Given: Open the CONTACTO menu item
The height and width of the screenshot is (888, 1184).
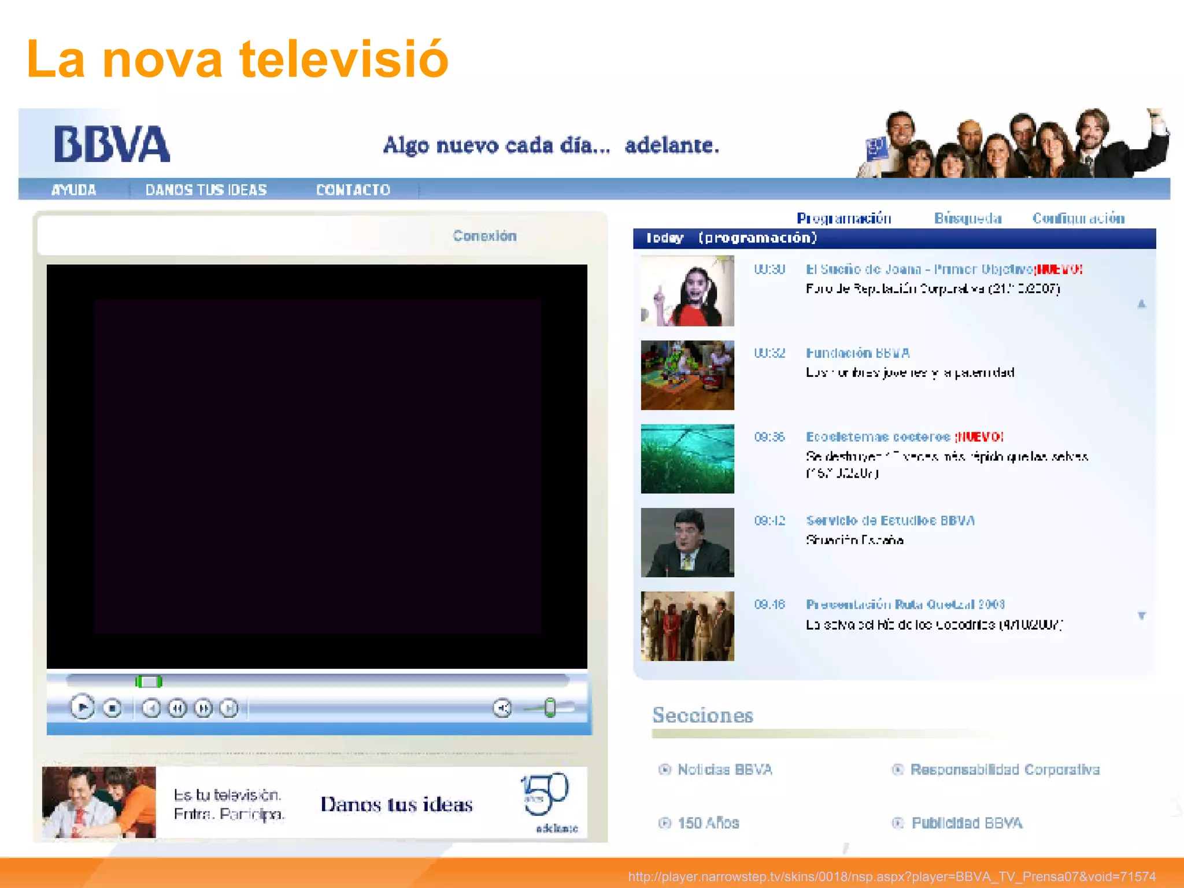Looking at the screenshot, I should click(353, 190).
